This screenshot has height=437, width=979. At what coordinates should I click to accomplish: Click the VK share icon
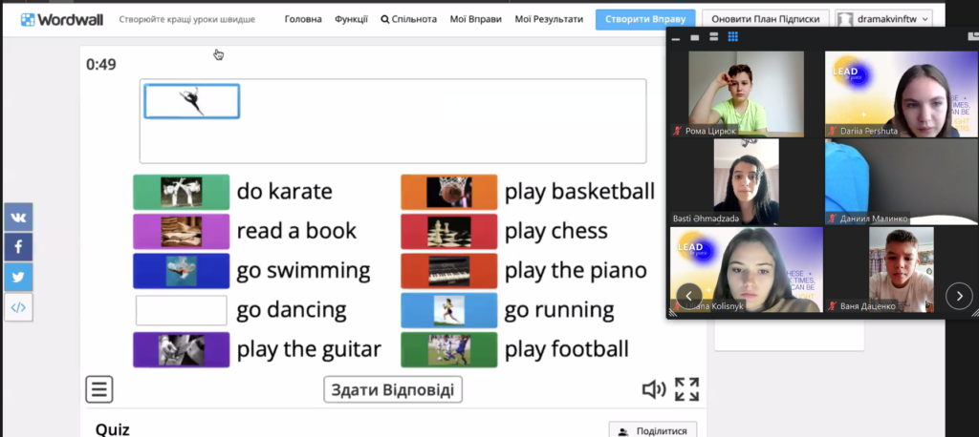click(19, 217)
